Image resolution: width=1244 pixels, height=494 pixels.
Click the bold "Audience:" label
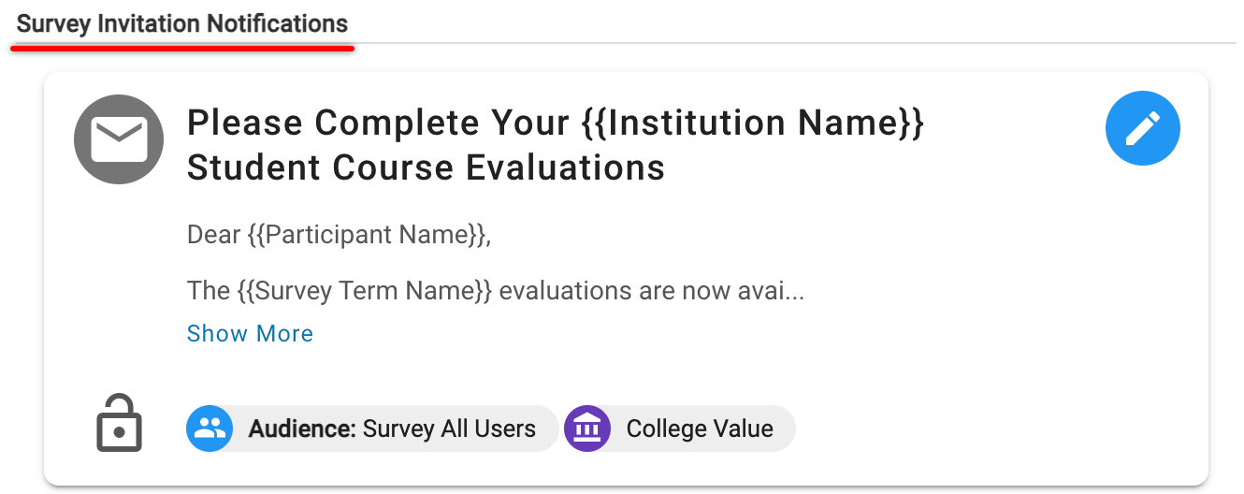302,429
